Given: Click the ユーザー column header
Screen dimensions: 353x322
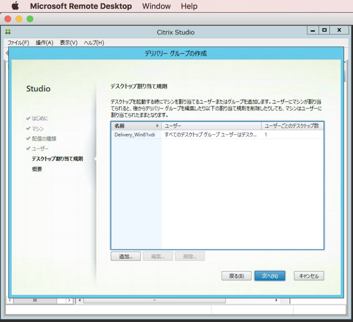Looking at the screenshot, I should point(211,126).
